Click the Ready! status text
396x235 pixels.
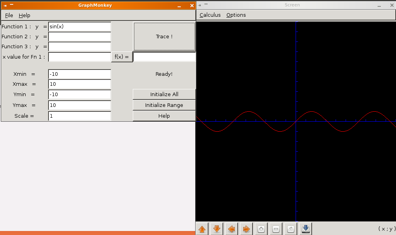[x=164, y=74]
